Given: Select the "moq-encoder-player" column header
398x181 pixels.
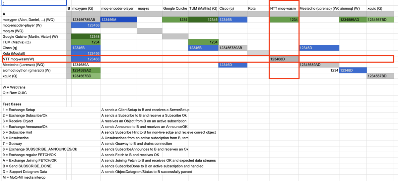Looking at the screenshot, I should tap(118, 8).
